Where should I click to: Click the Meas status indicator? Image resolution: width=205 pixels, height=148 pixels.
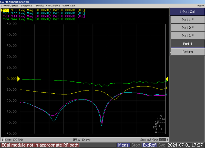[x=123, y=145]
